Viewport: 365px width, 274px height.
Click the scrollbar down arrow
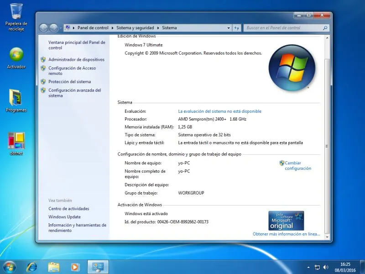coord(327,237)
